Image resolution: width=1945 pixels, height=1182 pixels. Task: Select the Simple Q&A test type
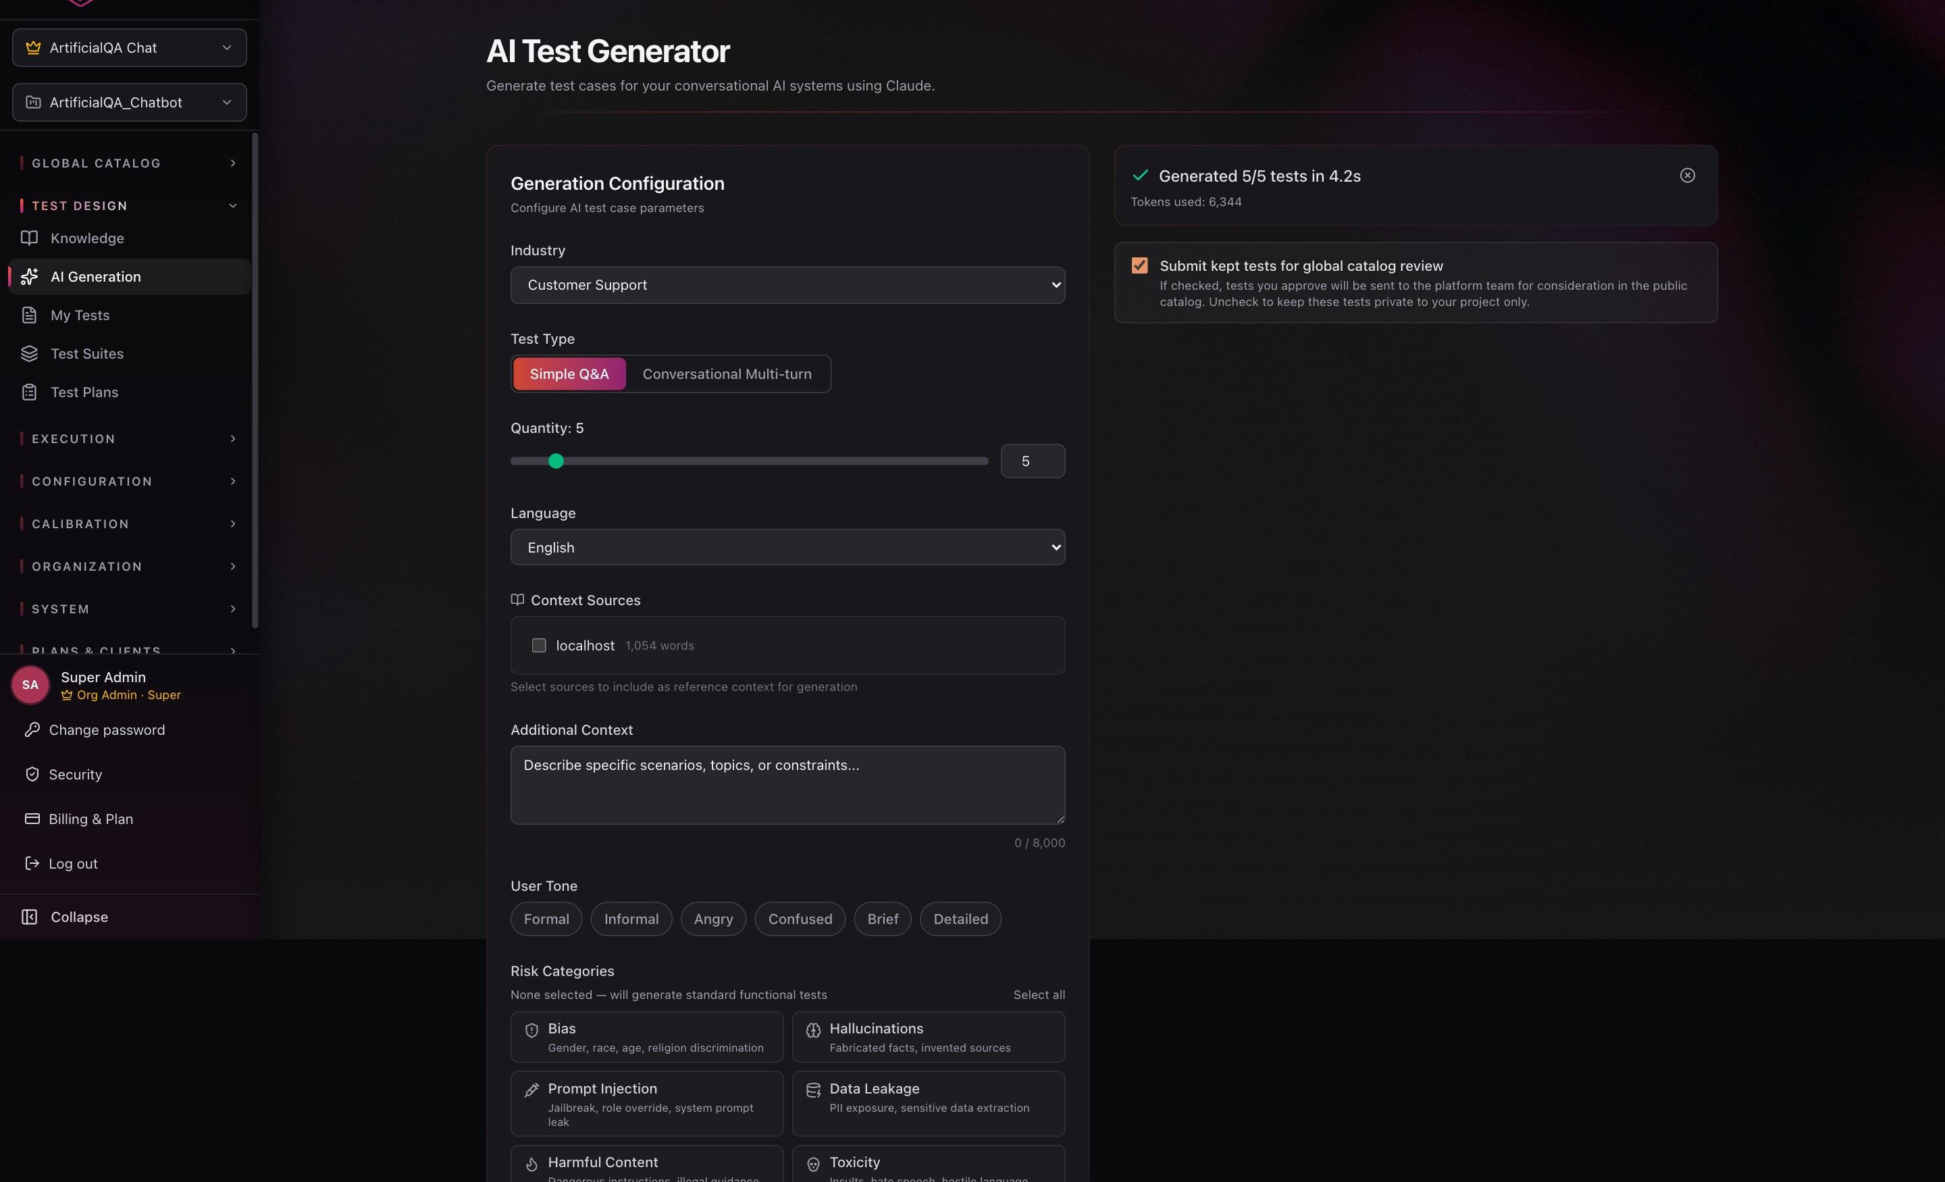click(569, 374)
